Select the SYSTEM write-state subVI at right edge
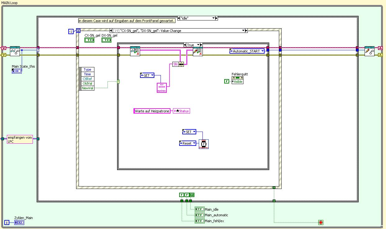Viewport: 386px width, 229px height. (370, 51)
